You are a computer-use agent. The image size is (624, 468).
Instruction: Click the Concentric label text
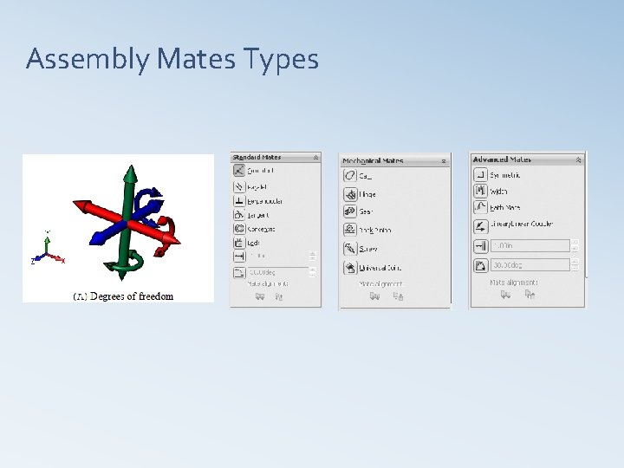(261, 229)
